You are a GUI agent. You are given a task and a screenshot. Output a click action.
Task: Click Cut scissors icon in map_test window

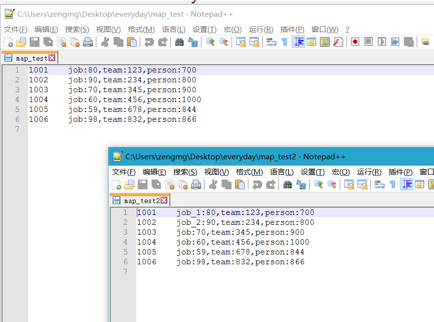(x=105, y=42)
